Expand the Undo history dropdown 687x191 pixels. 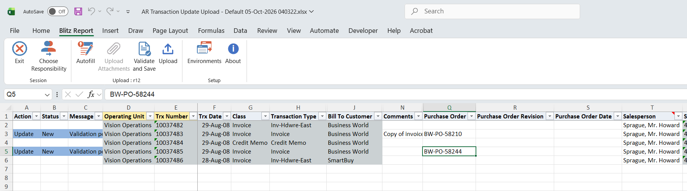(100, 11)
